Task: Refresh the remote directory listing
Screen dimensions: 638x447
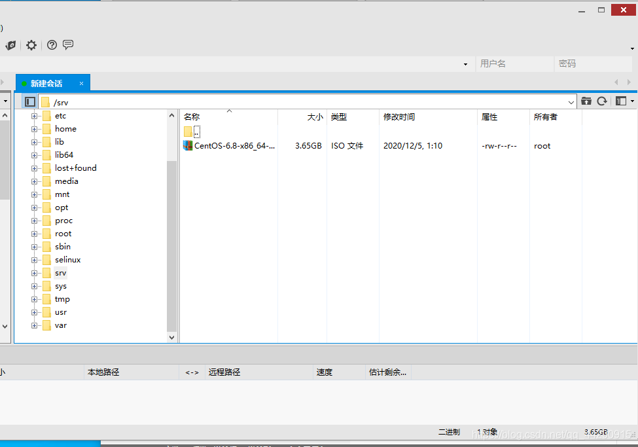Action: click(x=602, y=101)
